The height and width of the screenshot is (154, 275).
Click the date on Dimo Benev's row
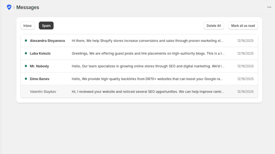click(x=245, y=79)
